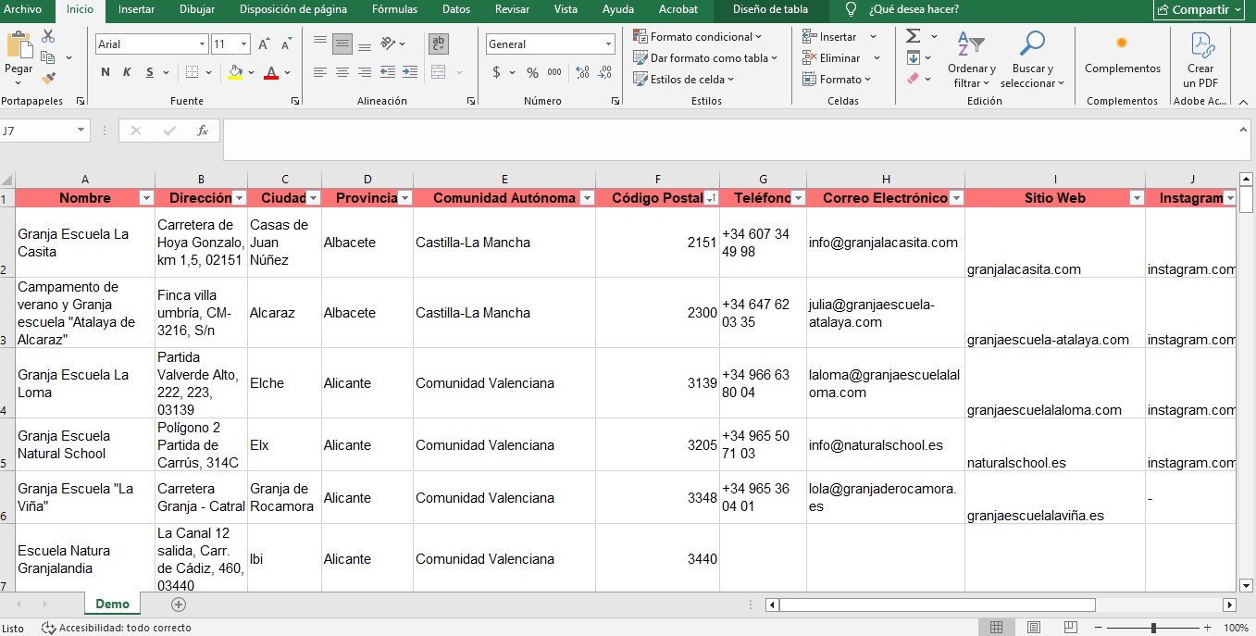This screenshot has height=636, width=1256.
Task: Open the Provincia column filter dropdown
Action: click(404, 198)
